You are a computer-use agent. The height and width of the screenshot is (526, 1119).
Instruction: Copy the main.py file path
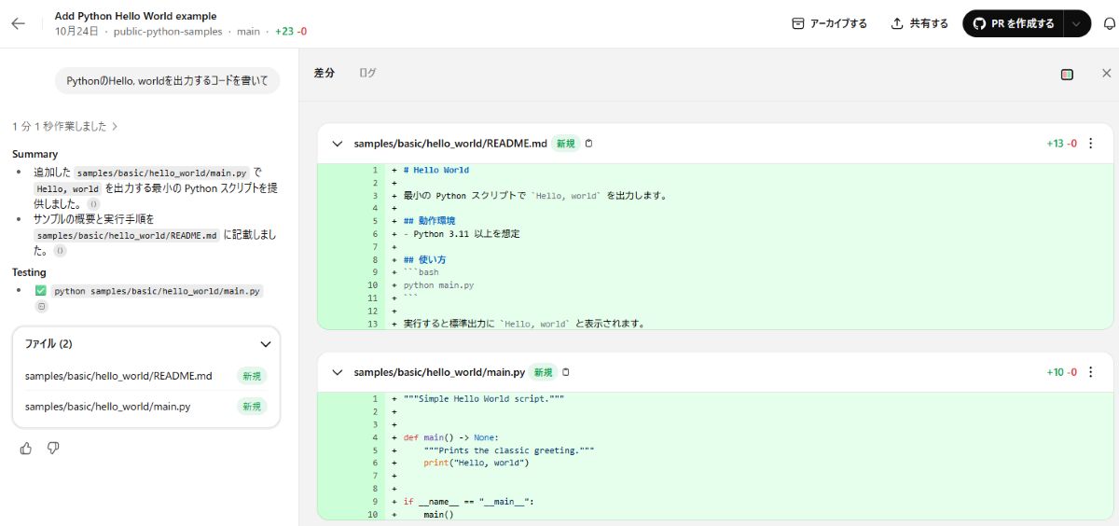point(566,372)
